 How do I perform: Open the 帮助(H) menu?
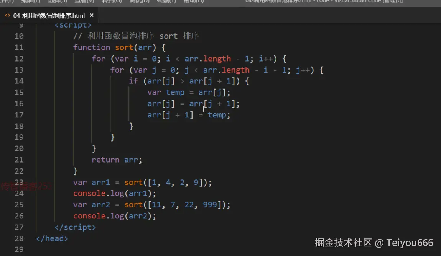click(194, 2)
